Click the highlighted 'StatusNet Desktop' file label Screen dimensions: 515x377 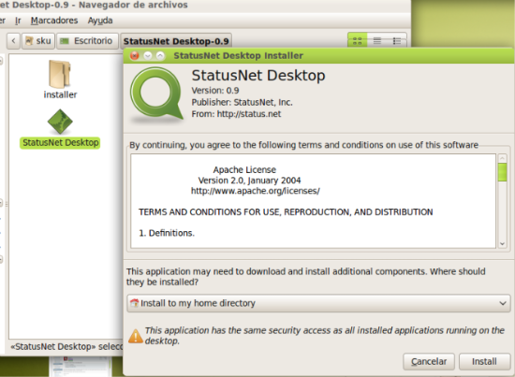point(60,143)
